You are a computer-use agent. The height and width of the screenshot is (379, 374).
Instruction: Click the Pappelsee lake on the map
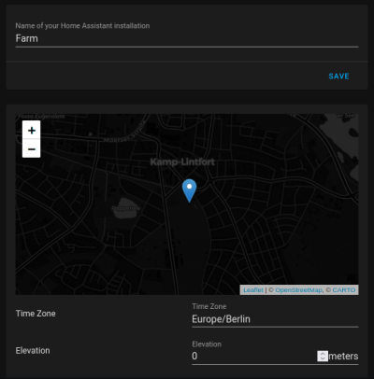[x=126, y=208]
